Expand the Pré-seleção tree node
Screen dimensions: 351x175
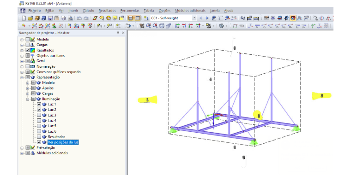point(22,148)
